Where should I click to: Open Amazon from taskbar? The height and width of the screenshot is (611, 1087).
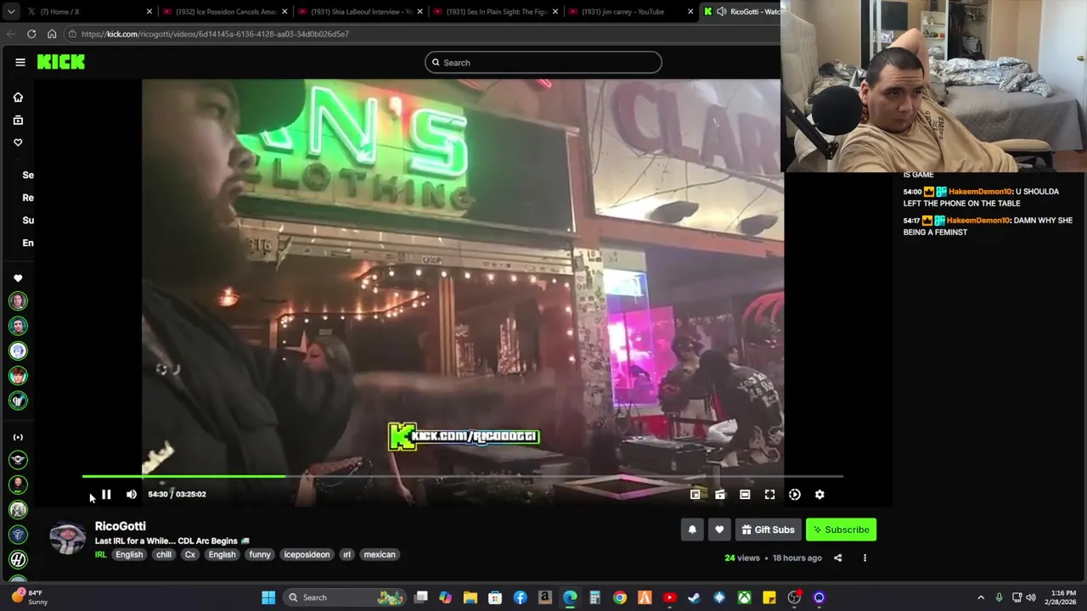545,597
